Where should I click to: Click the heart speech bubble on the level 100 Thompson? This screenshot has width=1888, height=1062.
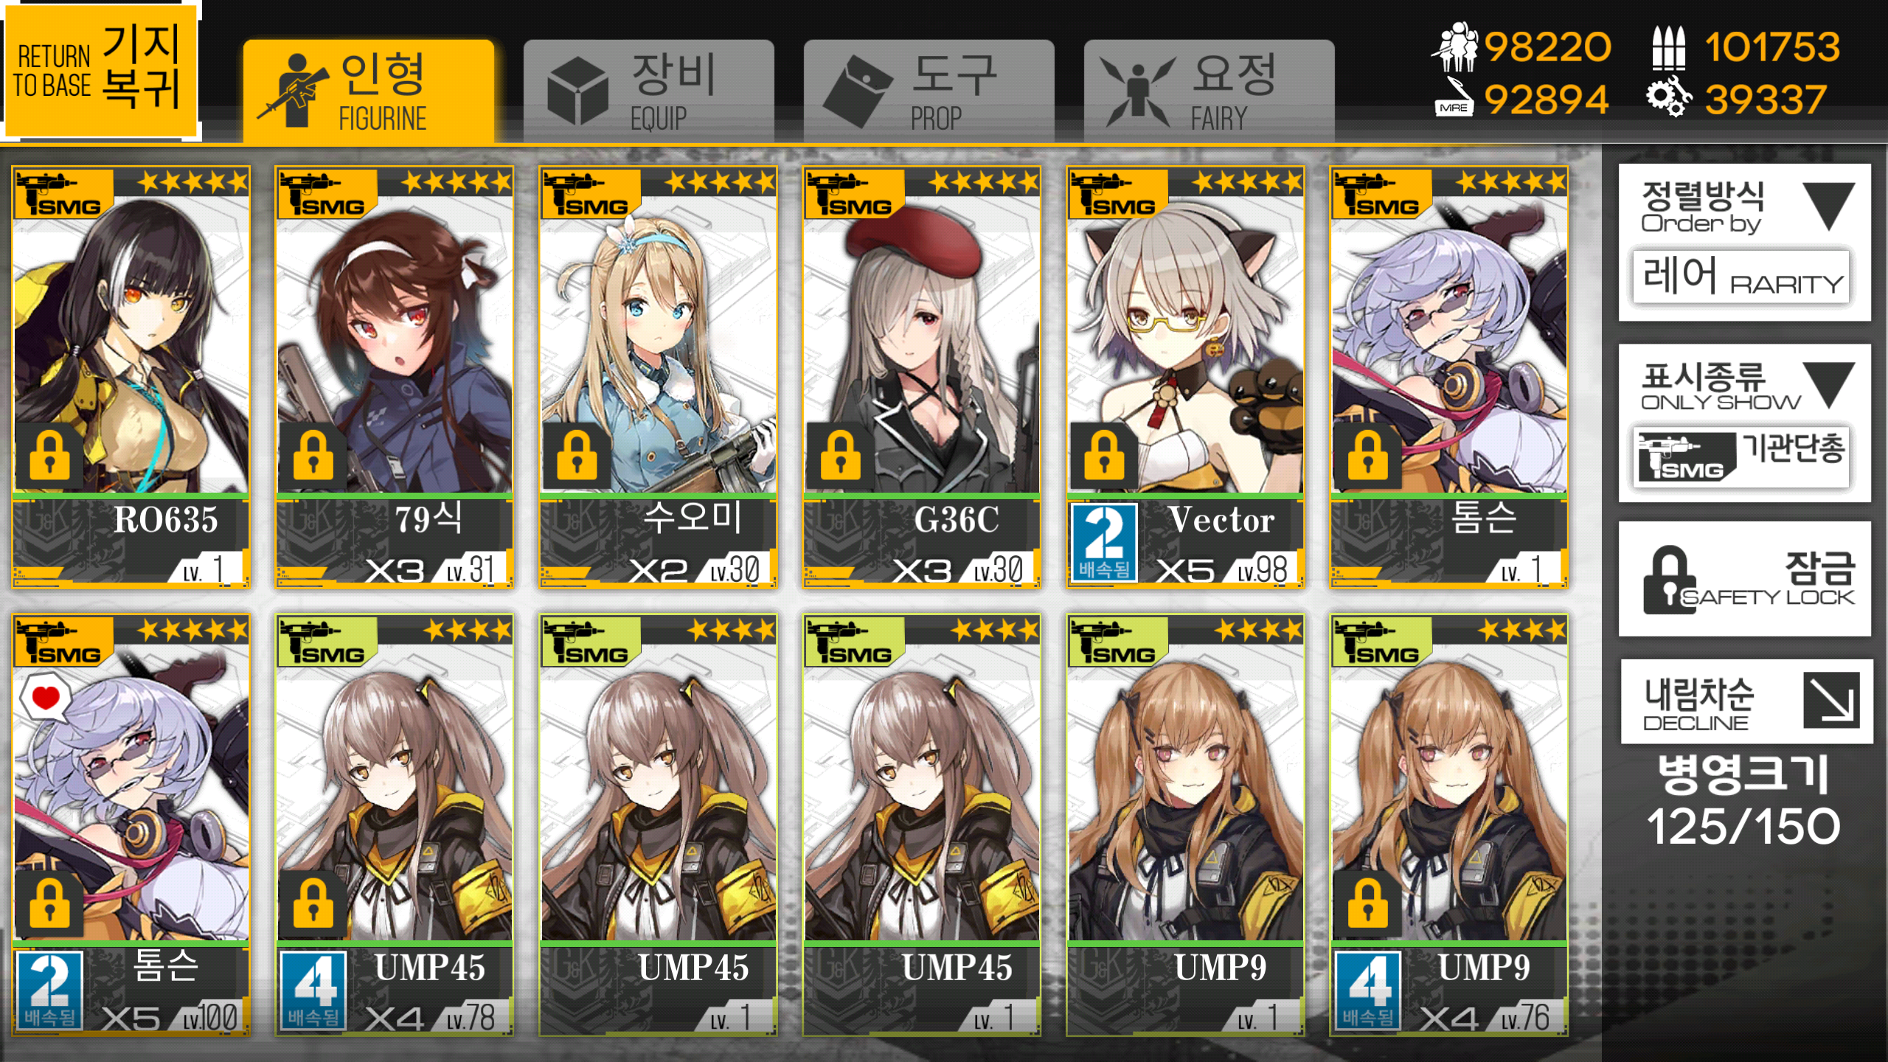pyautogui.click(x=45, y=697)
